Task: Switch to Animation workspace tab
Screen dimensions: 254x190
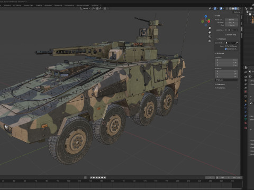Action: point(48,5)
